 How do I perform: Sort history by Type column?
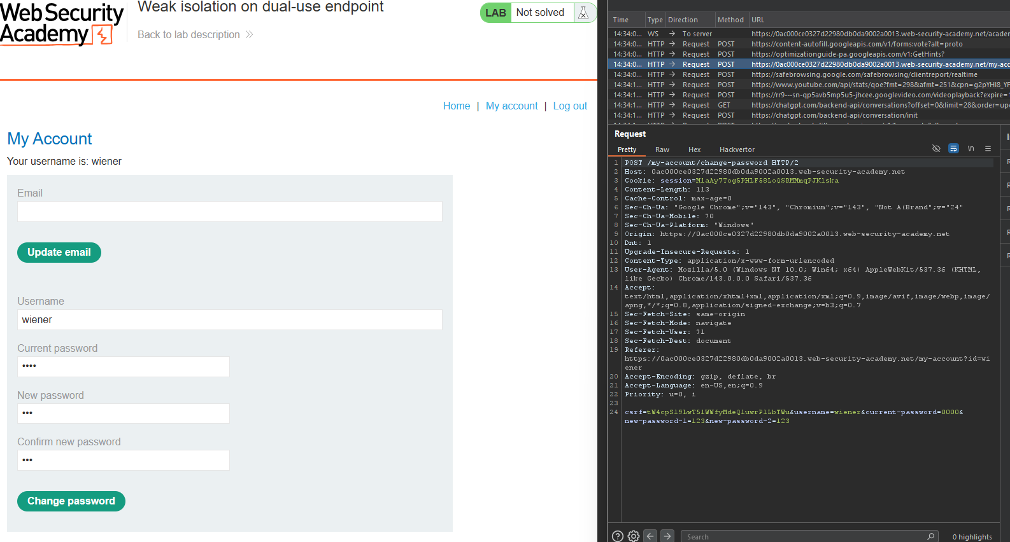tap(655, 20)
